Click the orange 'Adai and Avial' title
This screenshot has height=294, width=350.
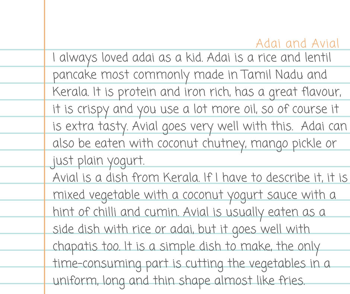pos(297,44)
